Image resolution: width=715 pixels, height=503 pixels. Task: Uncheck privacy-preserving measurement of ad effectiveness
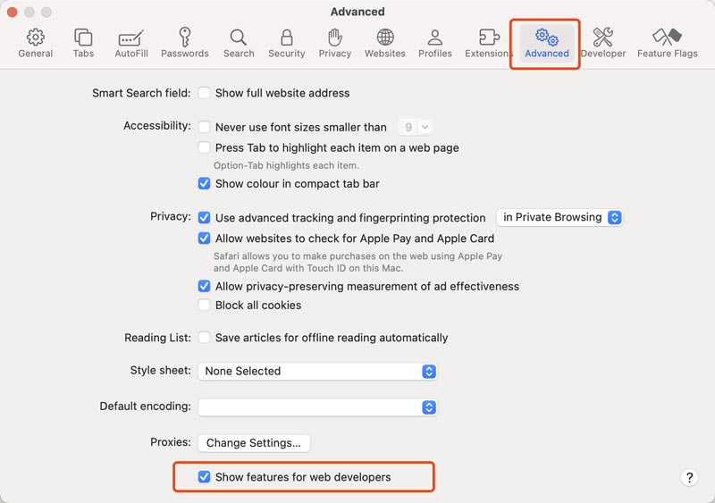coord(204,287)
